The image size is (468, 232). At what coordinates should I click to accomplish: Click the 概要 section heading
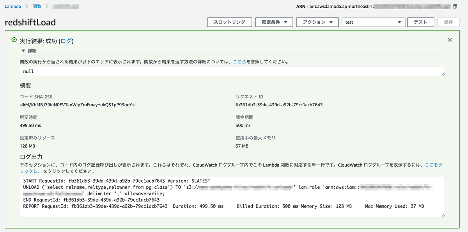pyautogui.click(x=25, y=86)
